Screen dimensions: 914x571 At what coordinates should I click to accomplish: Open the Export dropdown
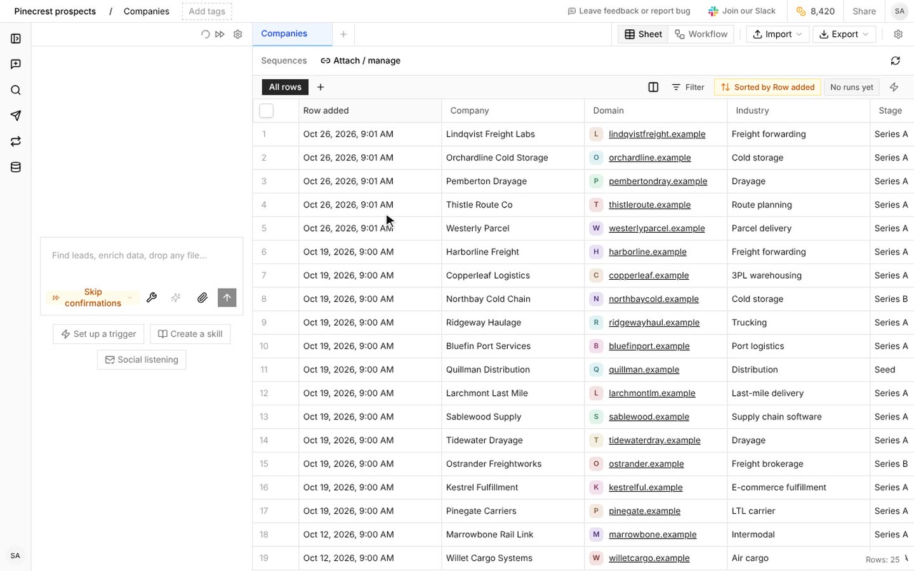pos(844,34)
